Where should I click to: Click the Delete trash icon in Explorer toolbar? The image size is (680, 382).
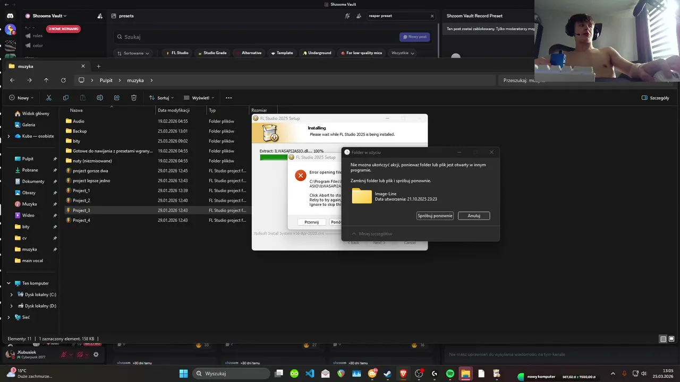(134, 98)
